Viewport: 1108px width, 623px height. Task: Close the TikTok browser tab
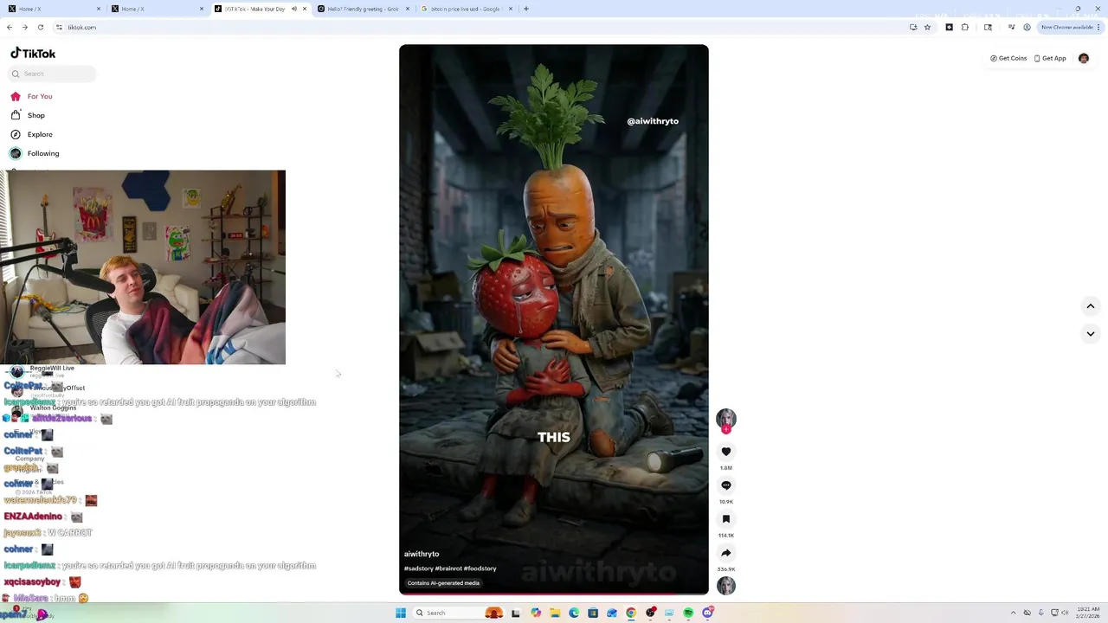click(x=305, y=9)
